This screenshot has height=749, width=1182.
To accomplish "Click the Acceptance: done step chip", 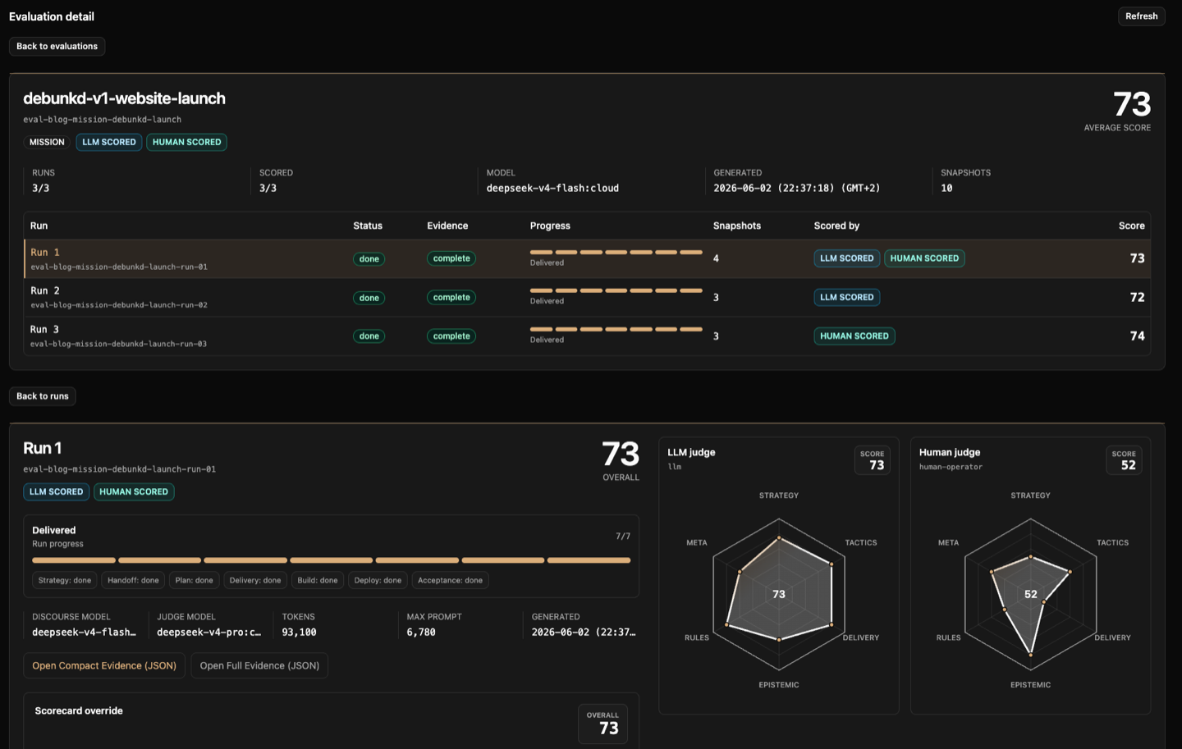I will [450, 580].
